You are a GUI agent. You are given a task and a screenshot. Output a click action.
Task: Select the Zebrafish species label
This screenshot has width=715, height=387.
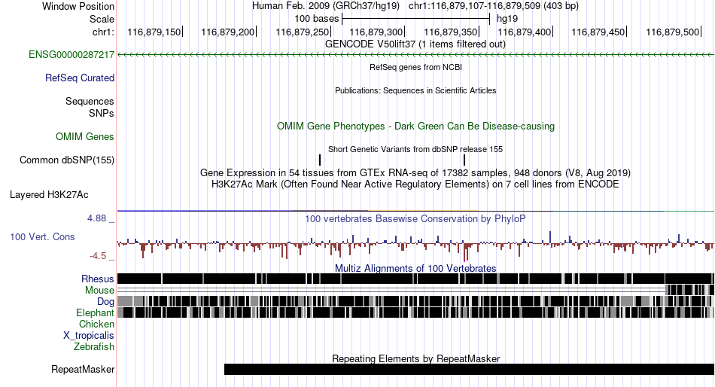[94, 347]
